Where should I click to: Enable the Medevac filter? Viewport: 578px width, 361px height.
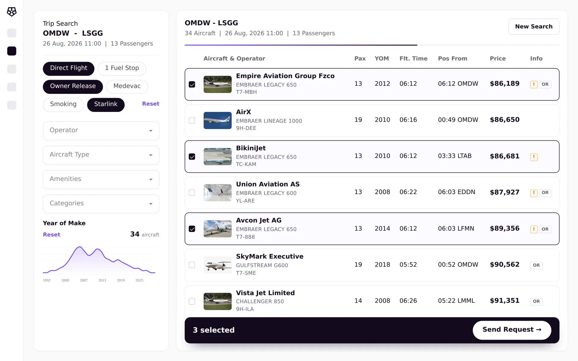[127, 87]
